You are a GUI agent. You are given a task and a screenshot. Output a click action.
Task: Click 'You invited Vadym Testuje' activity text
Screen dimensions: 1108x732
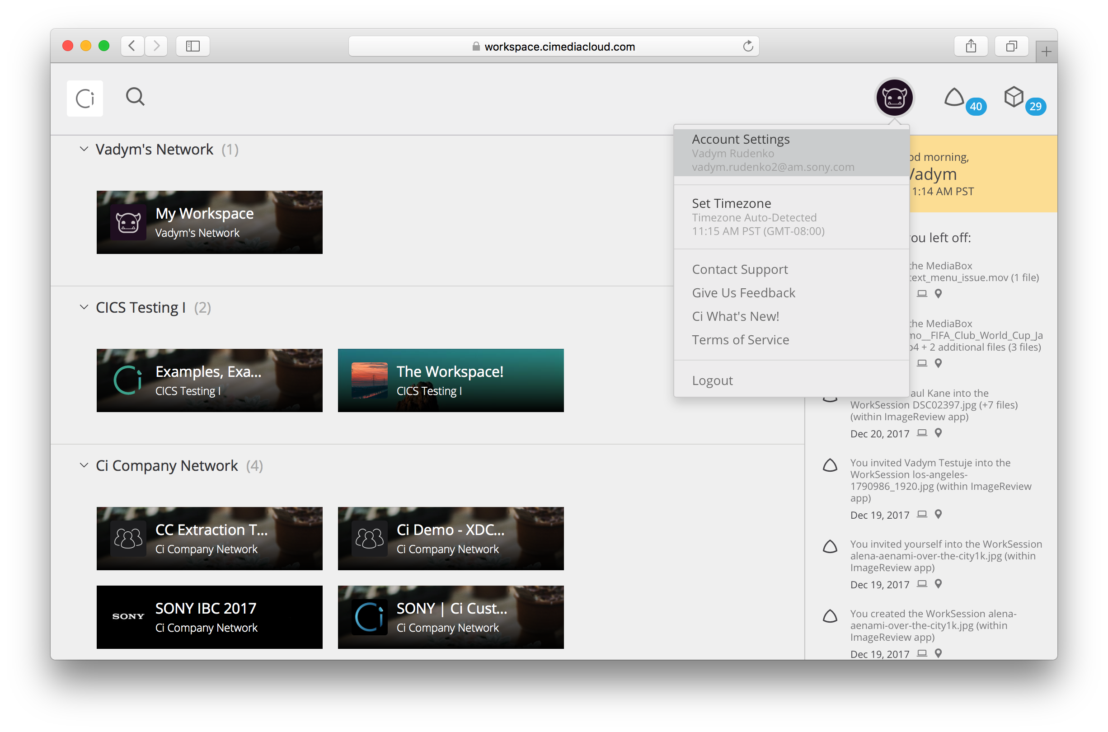pyautogui.click(x=942, y=480)
